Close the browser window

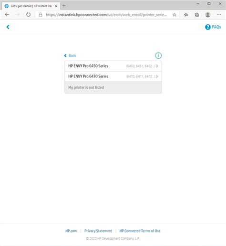click(220, 4)
